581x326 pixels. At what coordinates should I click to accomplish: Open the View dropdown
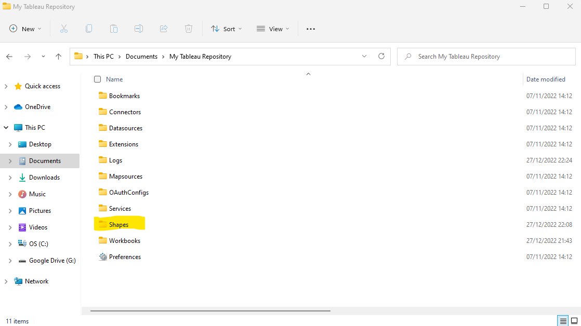coord(273,29)
